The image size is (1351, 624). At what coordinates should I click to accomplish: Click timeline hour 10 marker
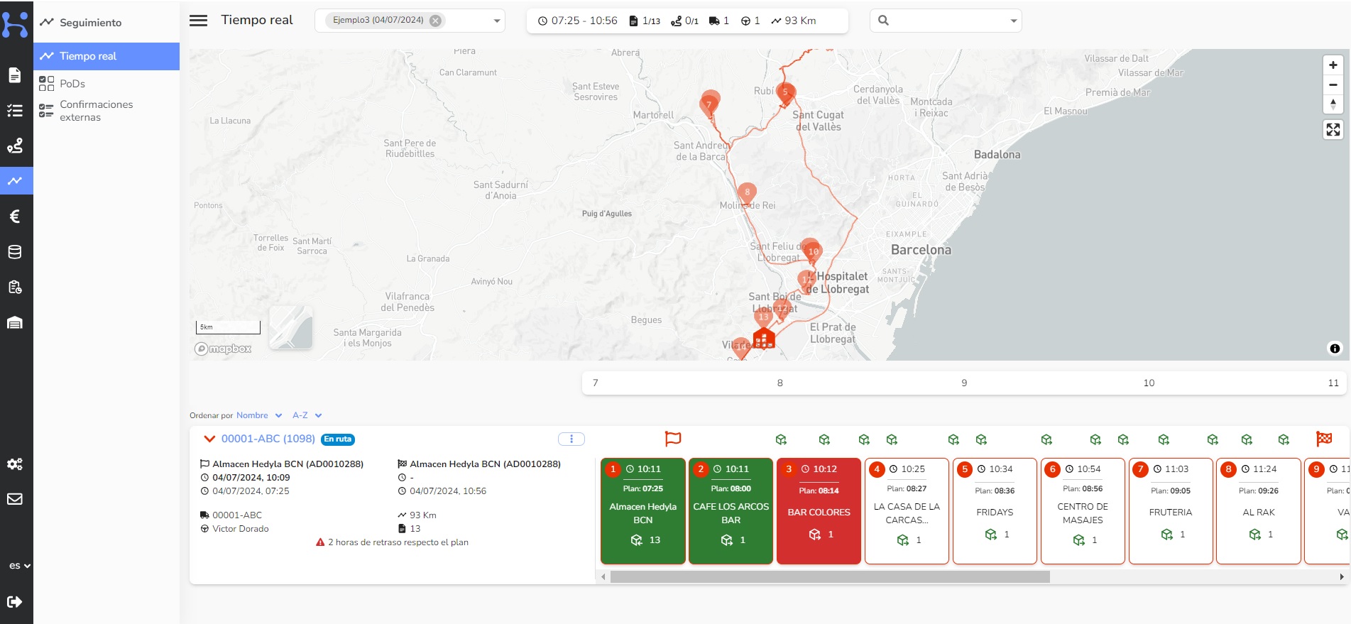[x=1149, y=383]
